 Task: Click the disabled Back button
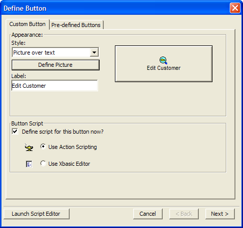(184, 214)
